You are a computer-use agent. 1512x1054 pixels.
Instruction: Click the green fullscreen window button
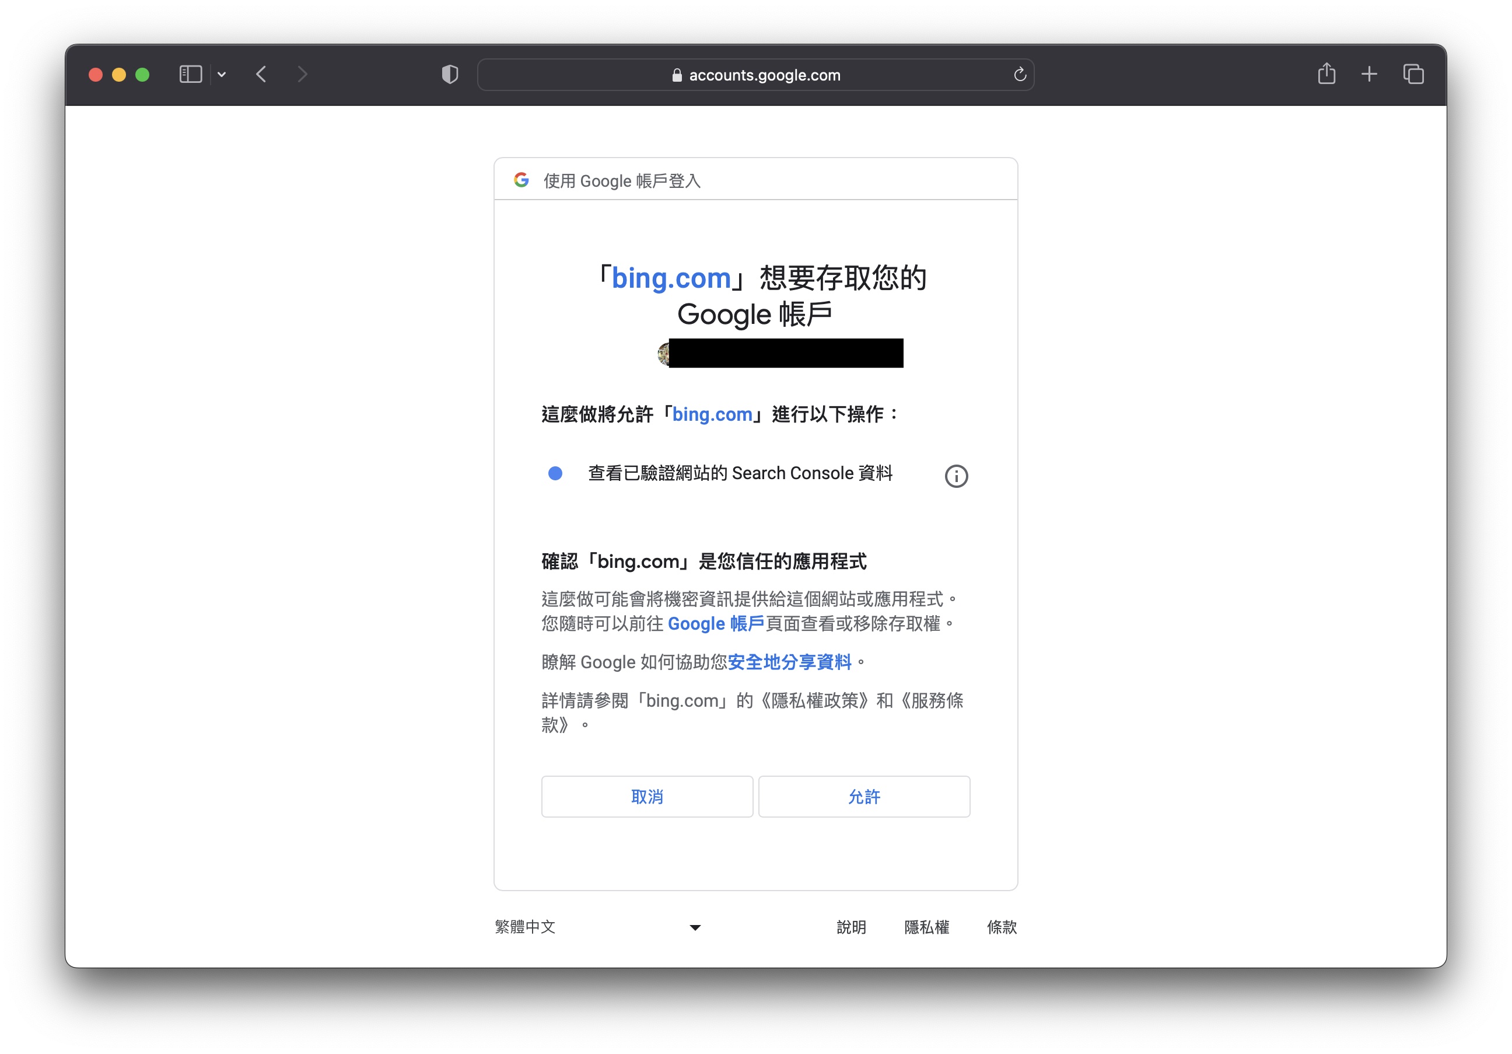[142, 75]
